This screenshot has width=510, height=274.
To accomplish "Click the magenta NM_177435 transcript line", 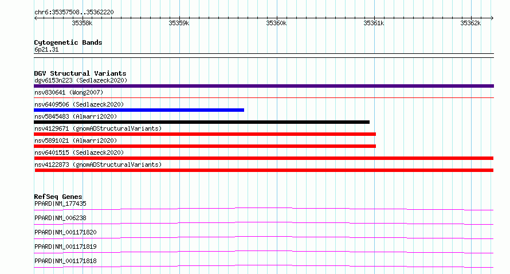I will coord(264,209).
